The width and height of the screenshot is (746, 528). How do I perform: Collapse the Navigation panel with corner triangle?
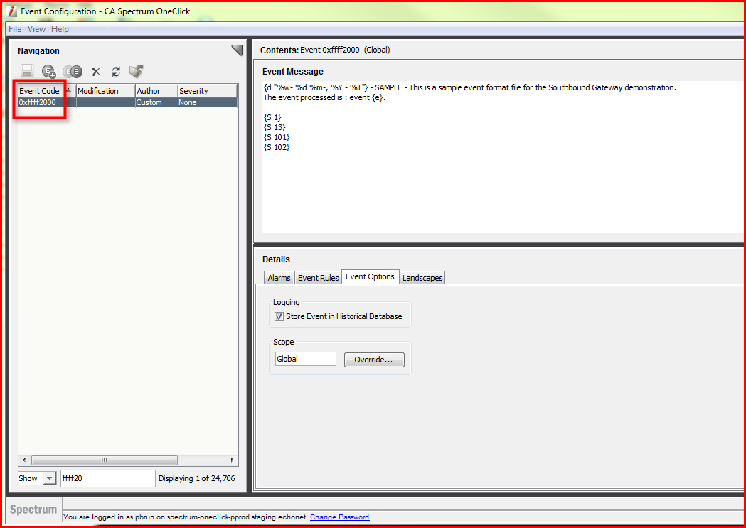237,50
